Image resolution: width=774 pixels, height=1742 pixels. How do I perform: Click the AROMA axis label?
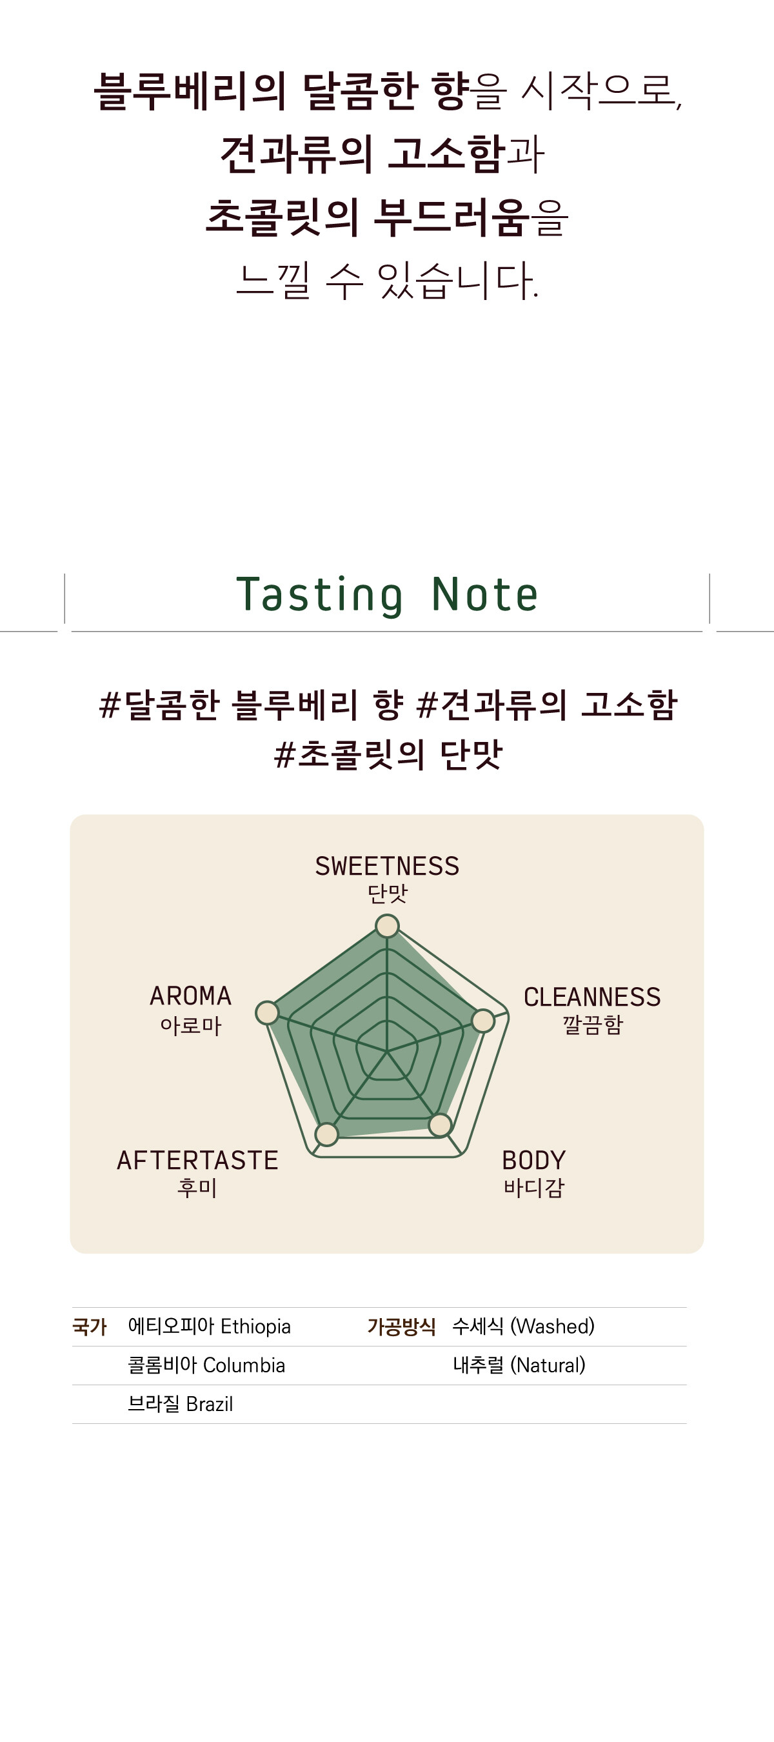[x=191, y=996]
